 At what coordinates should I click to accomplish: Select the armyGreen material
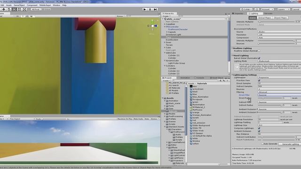pyautogui.click(x=198, y=89)
